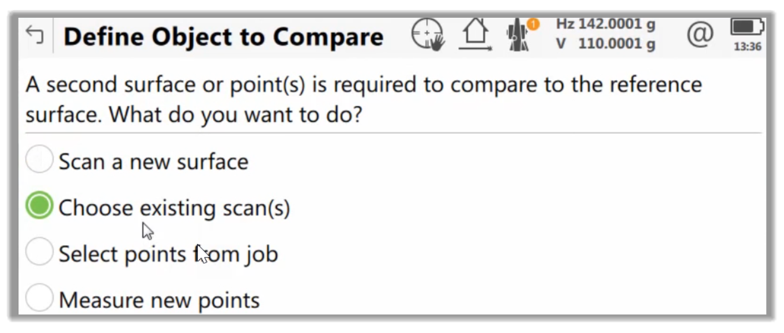Check the battery status icon

pyautogui.click(x=747, y=27)
